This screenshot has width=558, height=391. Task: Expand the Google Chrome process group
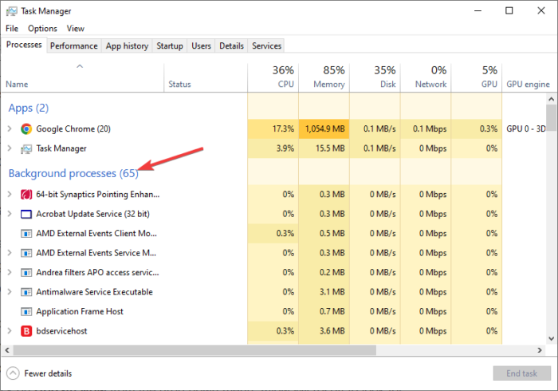(10, 128)
